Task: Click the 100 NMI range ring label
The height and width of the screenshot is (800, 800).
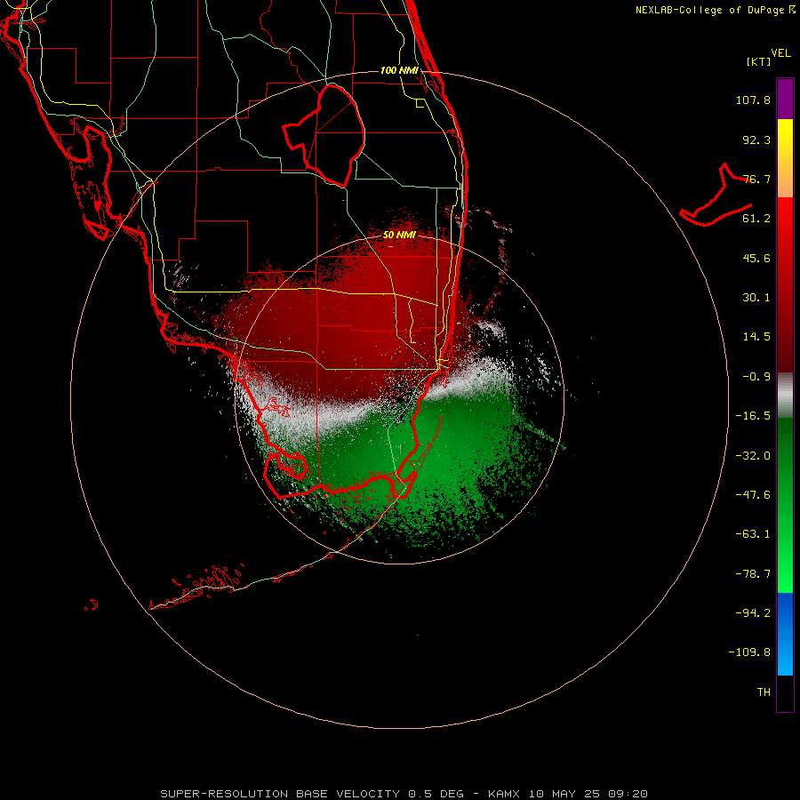Action: (x=399, y=70)
